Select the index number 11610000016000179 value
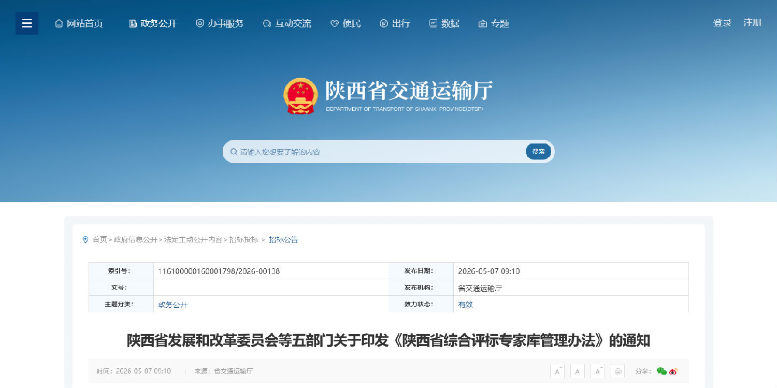Image resolution: width=777 pixels, height=388 pixels. tap(219, 271)
